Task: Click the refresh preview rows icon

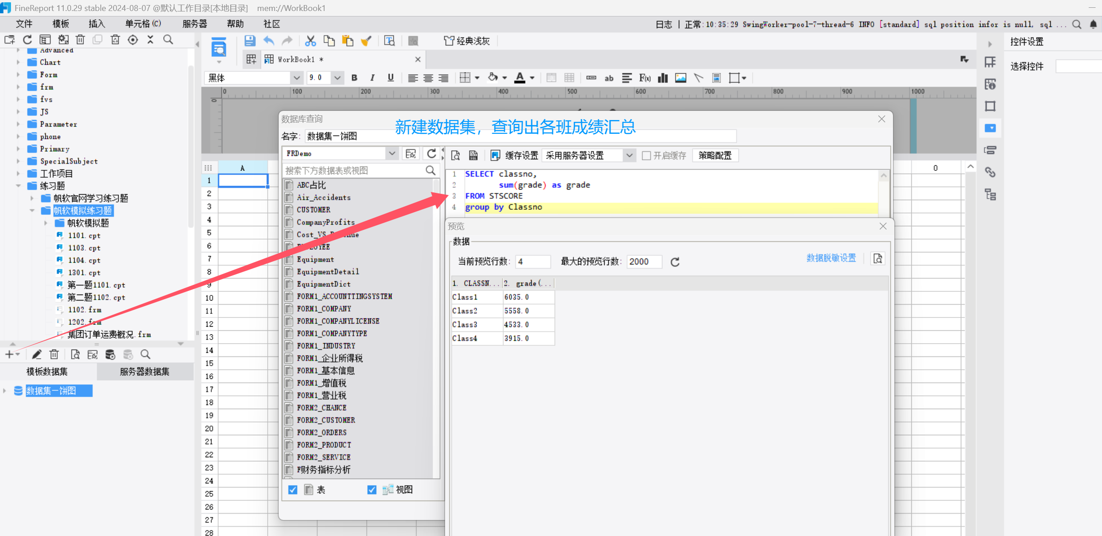Action: pyautogui.click(x=675, y=262)
